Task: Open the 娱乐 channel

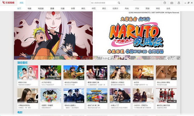Action: 83,9
